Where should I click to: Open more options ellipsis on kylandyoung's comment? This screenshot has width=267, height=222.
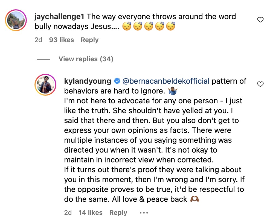pyautogui.click(x=144, y=213)
